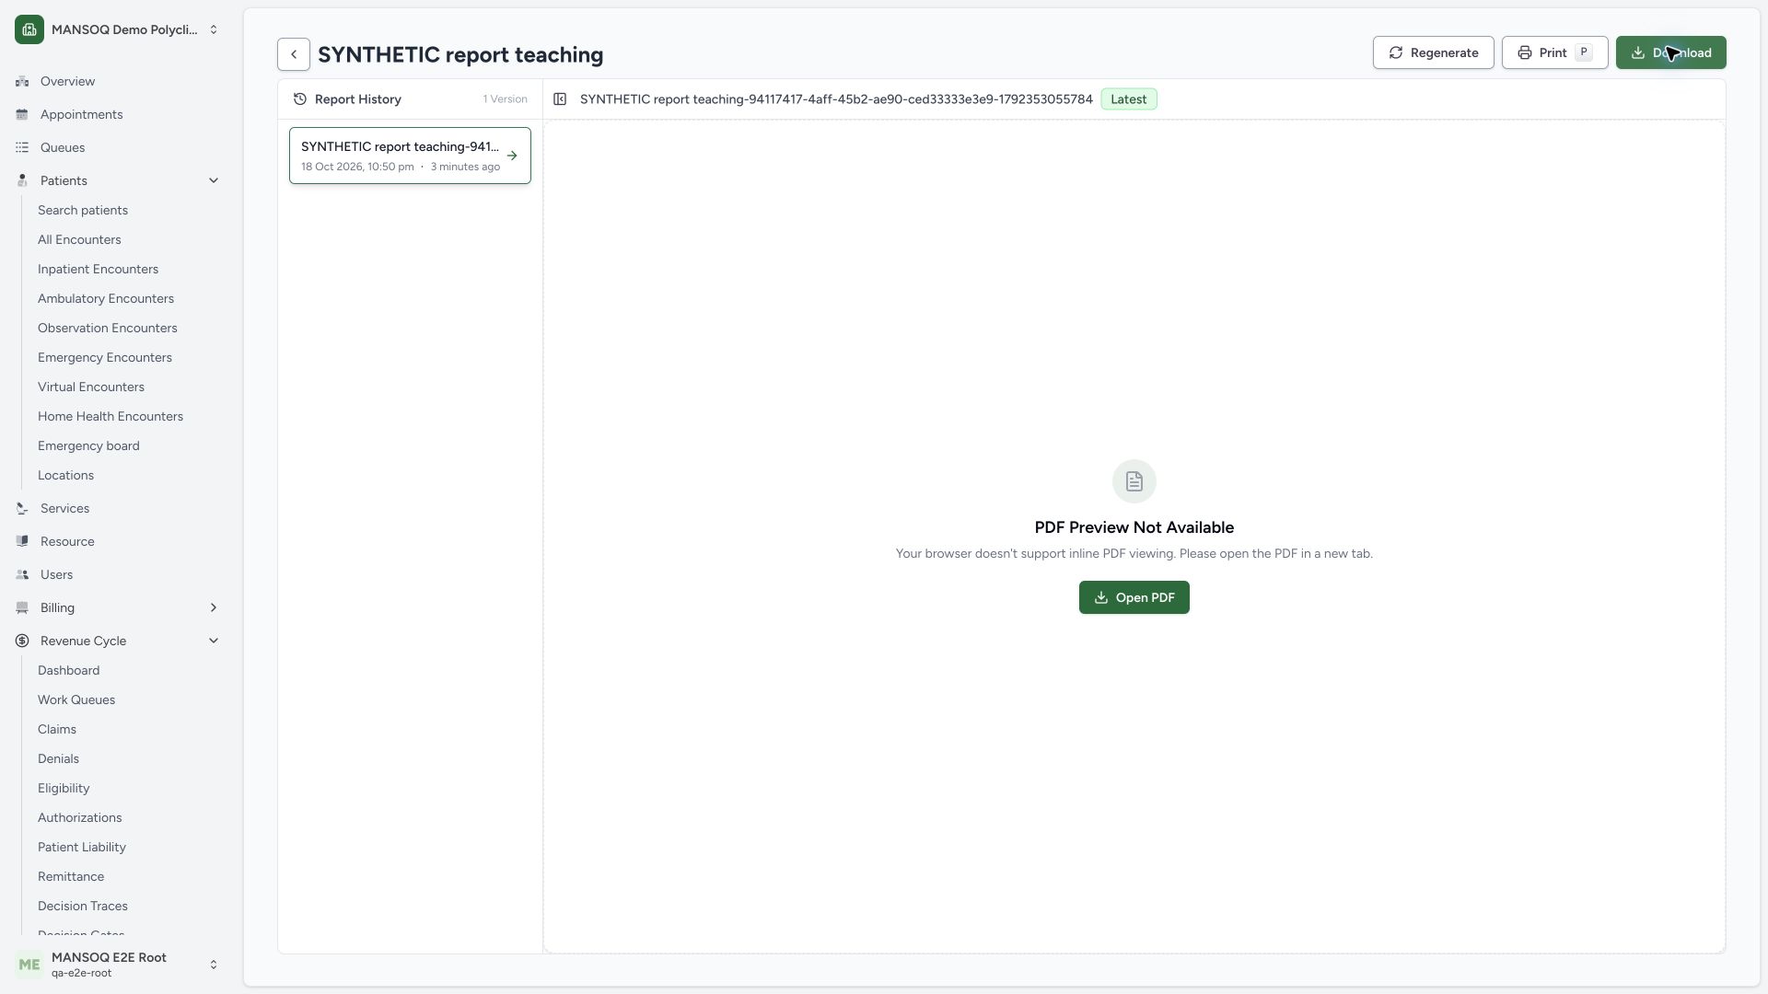1768x994 pixels.
Task: Regenerate the report
Action: pos(1433,52)
